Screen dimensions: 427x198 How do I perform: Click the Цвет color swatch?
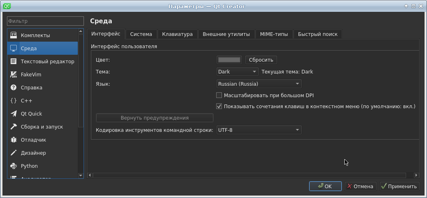click(x=229, y=60)
